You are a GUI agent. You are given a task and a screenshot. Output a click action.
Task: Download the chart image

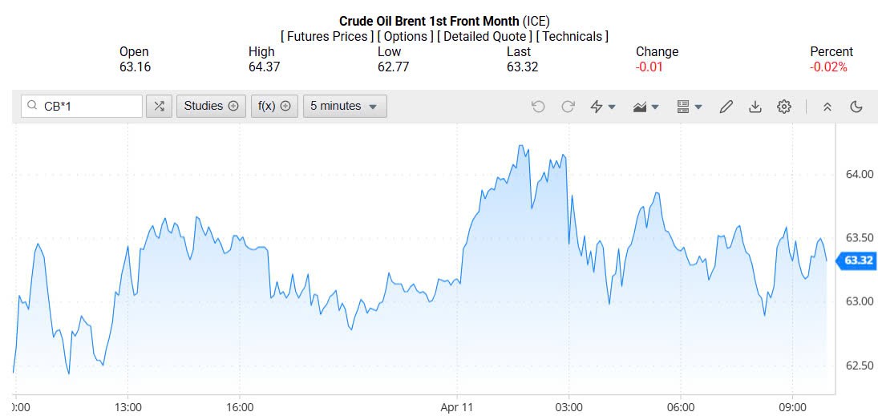(755, 107)
